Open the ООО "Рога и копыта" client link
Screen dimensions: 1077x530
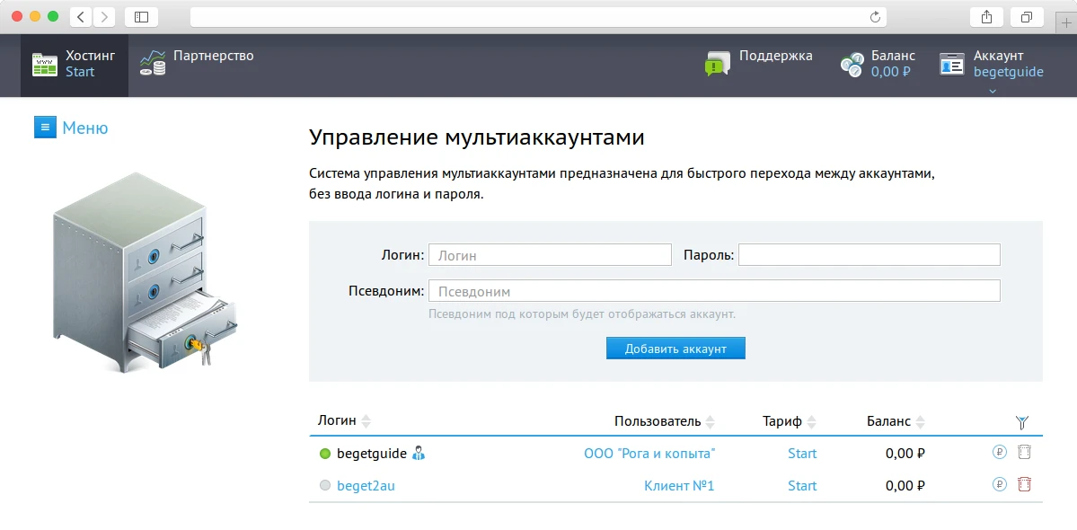[x=649, y=454]
